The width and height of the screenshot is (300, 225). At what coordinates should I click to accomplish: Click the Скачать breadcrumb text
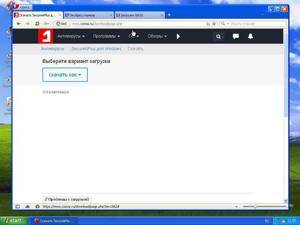pos(135,49)
